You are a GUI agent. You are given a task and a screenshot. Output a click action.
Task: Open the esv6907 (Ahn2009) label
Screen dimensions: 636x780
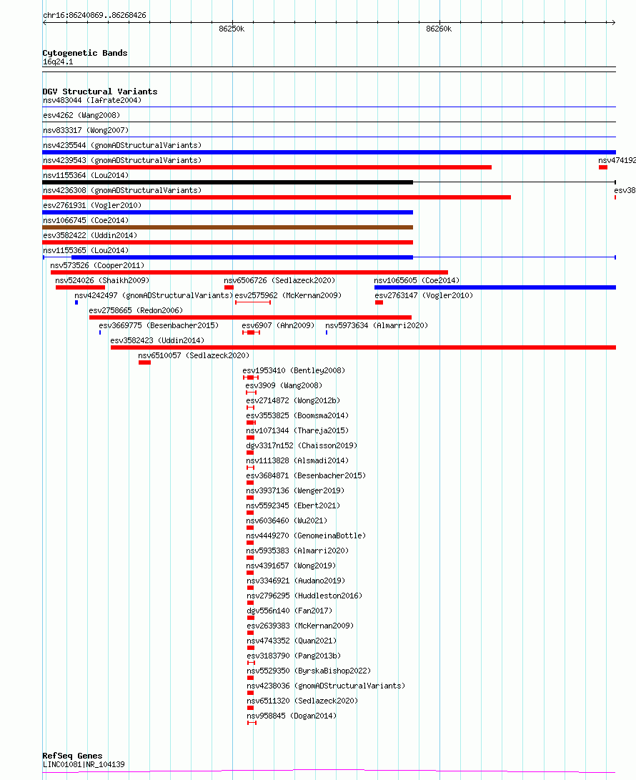coord(279,325)
